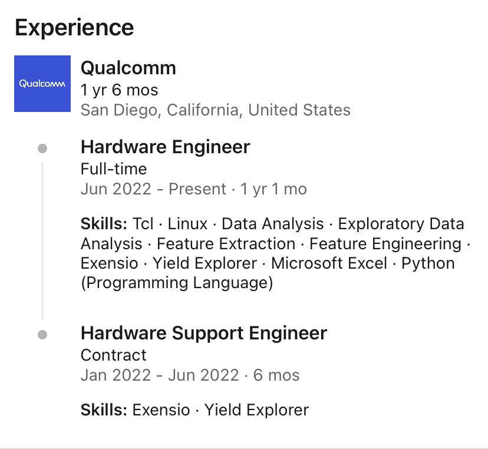Click the Hardware Support Engineer timeline bullet
Viewport: 488px width, 449px height.
(42, 335)
